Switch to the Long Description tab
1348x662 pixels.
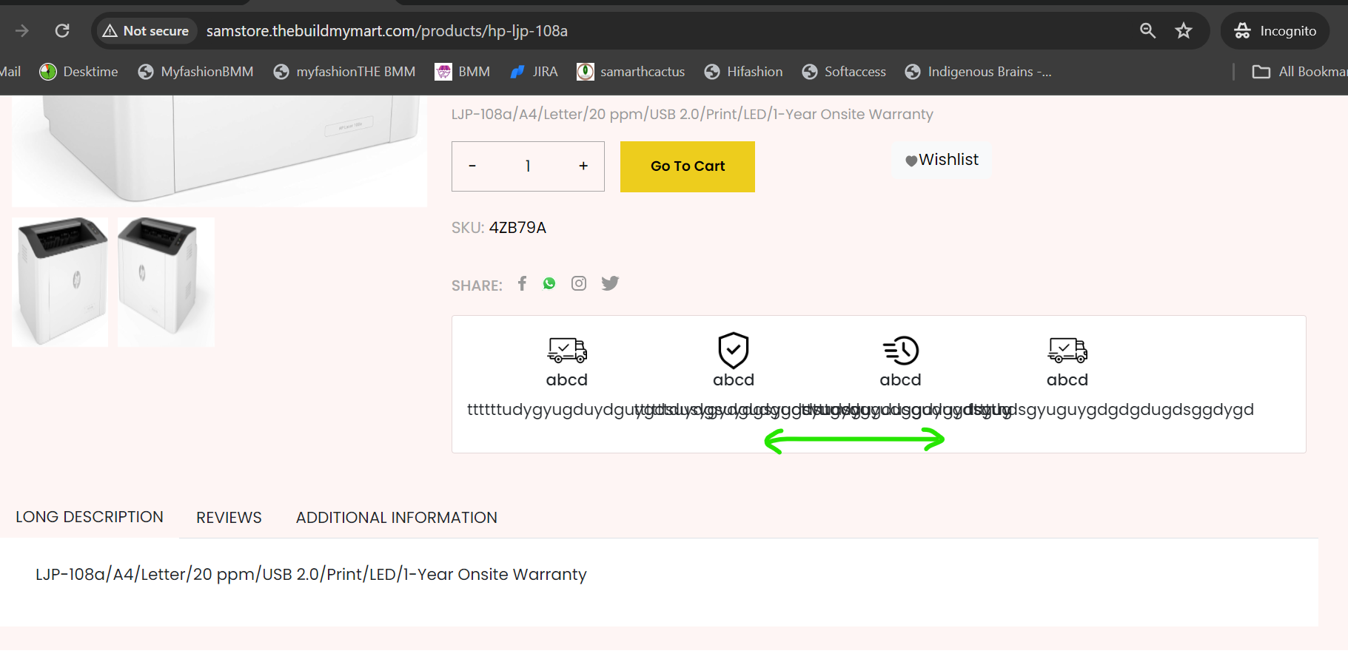(90, 517)
